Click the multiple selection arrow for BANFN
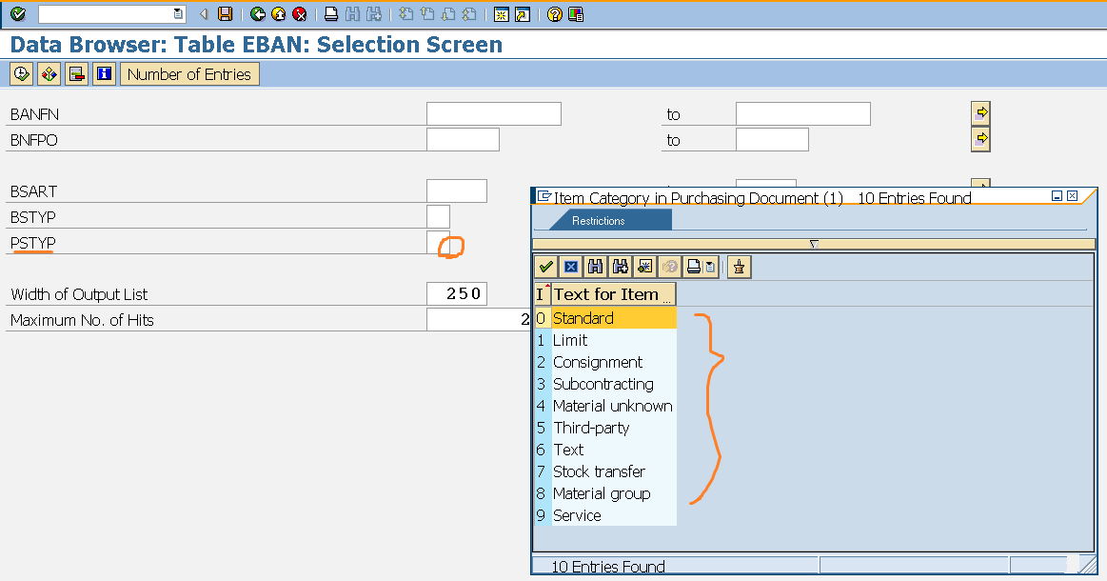The height and width of the screenshot is (581, 1107). point(980,112)
